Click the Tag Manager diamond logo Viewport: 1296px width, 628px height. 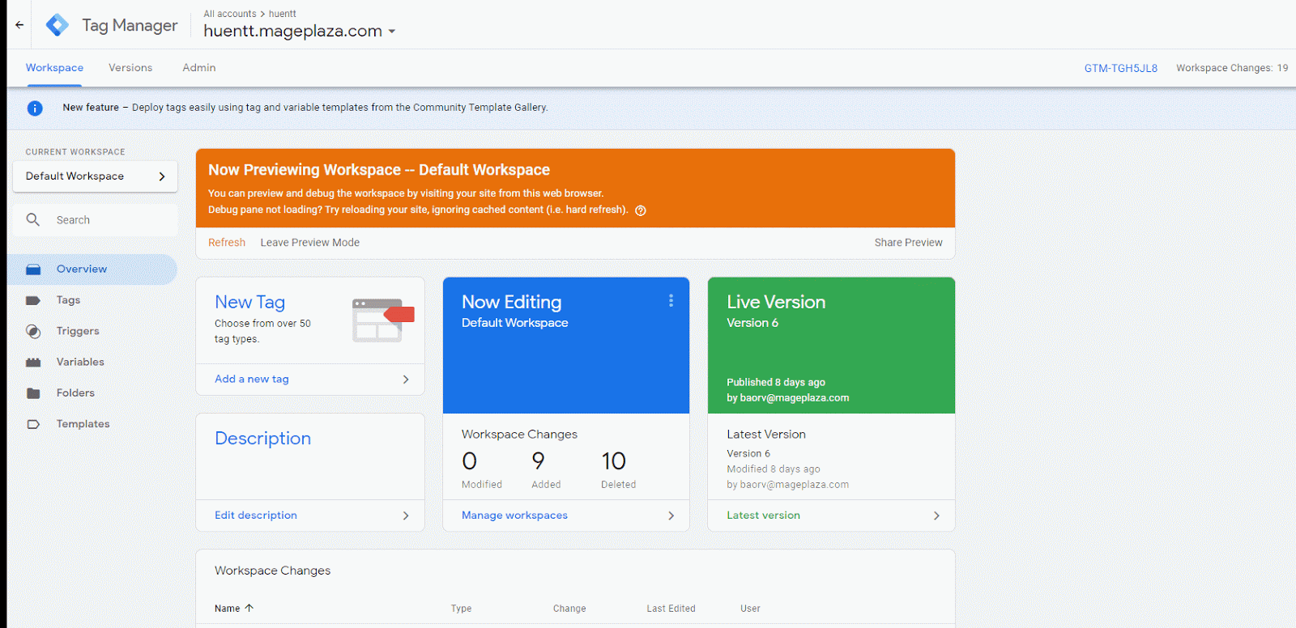click(58, 25)
